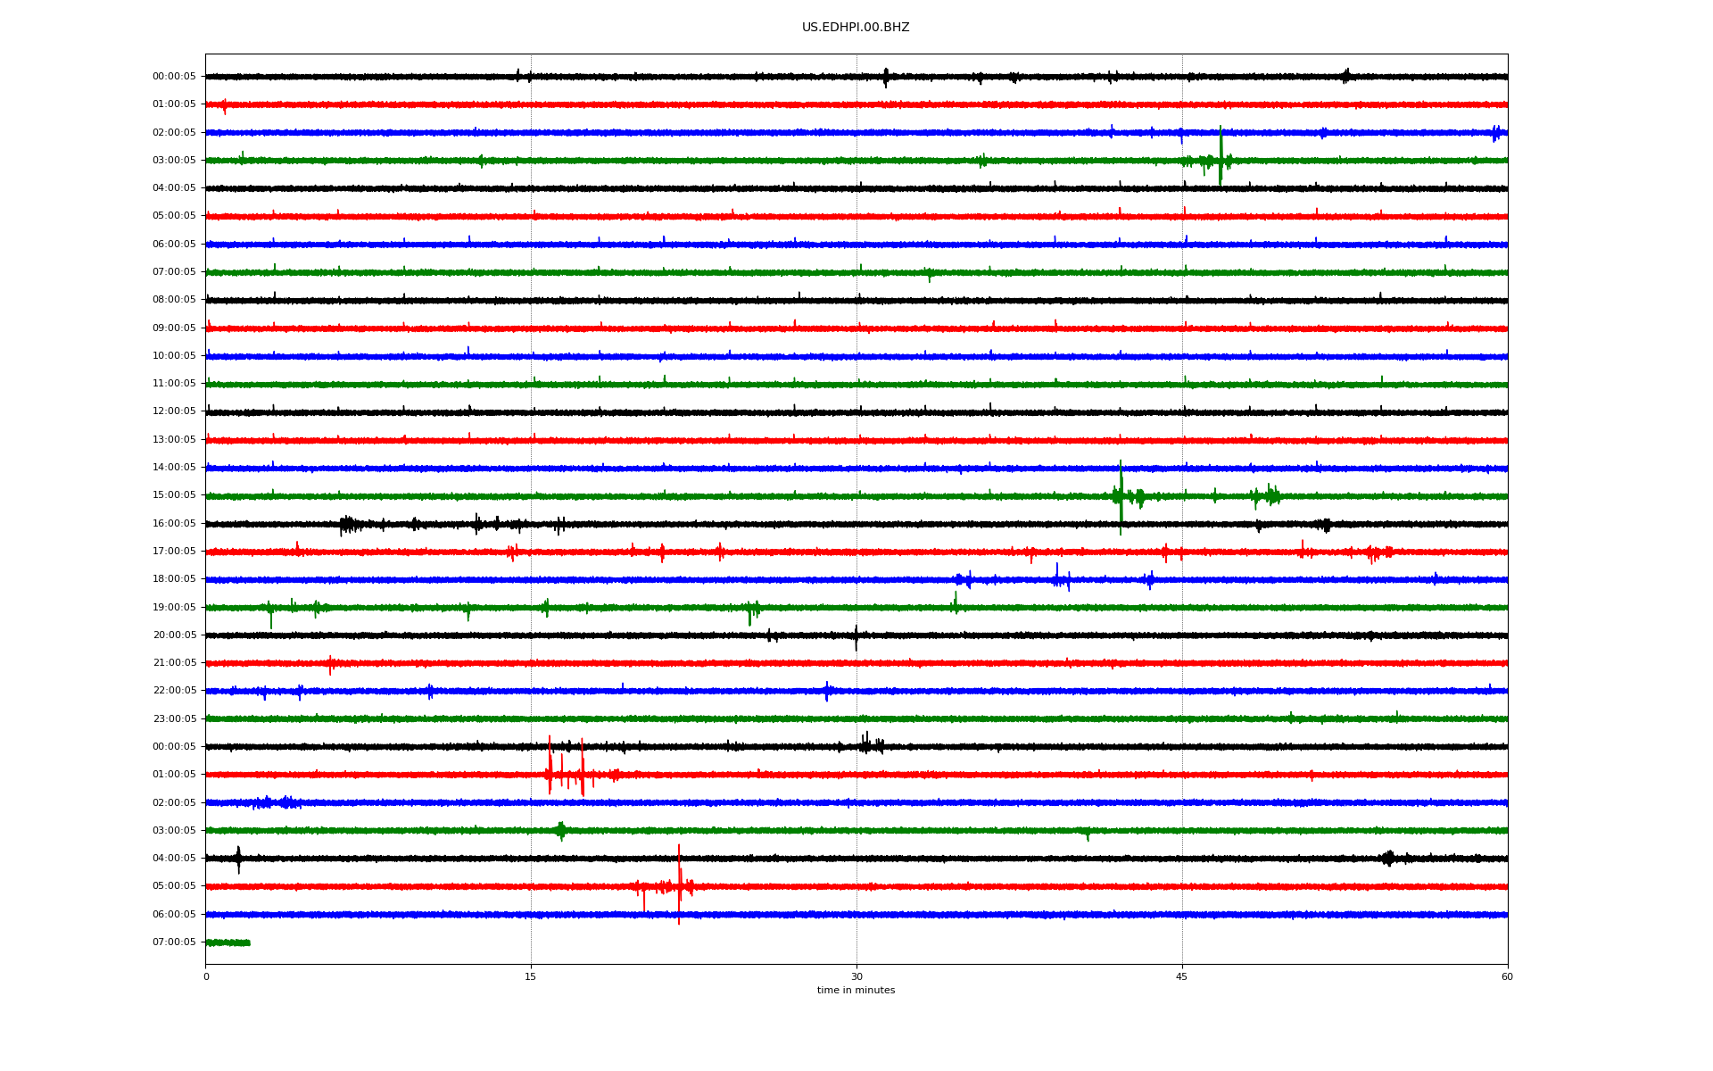Click the plot title US.EDHPI.00.BHZ
1713x1071 pixels.
(856, 28)
